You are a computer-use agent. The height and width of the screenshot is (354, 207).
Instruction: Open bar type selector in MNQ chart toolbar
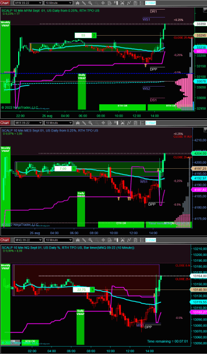(x=77, y=240)
